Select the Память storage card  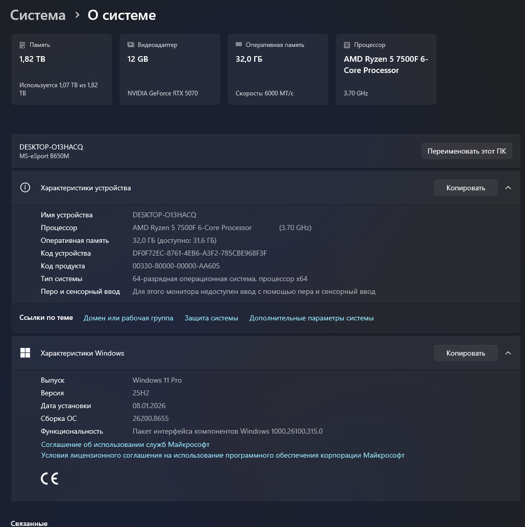(62, 69)
